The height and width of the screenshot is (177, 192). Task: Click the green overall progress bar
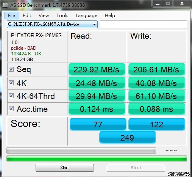[97, 158]
